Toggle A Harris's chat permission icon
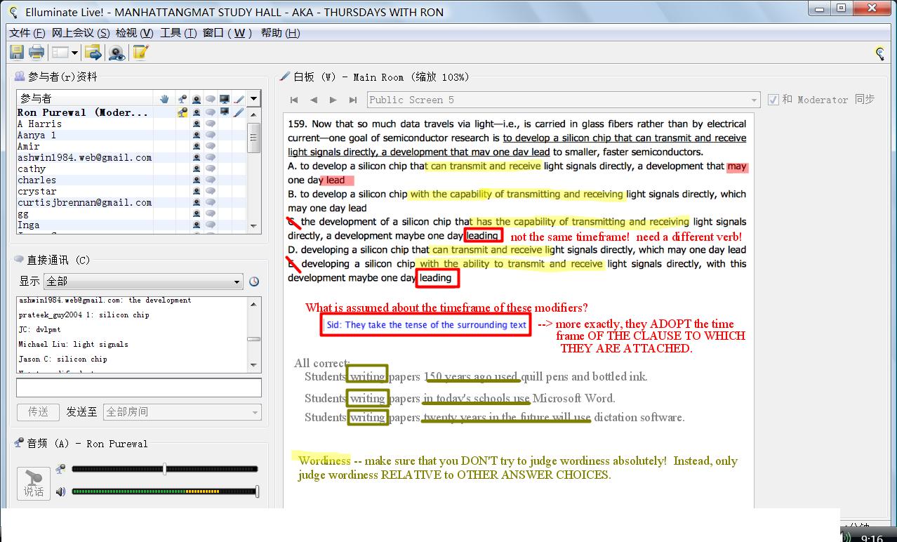897x542 pixels. tap(211, 124)
